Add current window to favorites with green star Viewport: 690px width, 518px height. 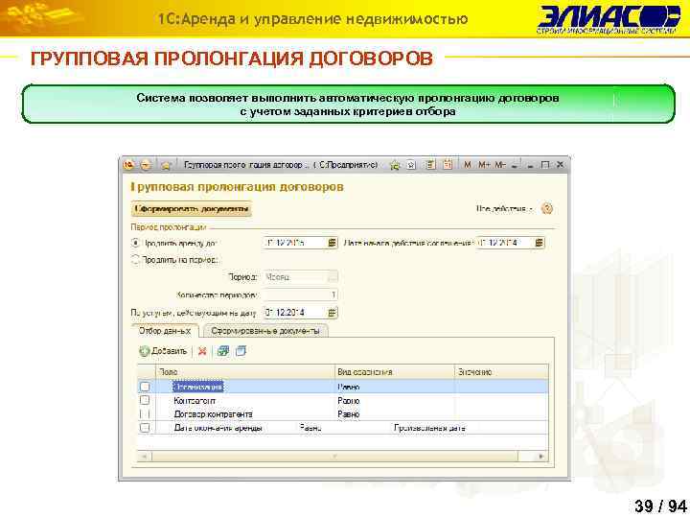point(395,165)
